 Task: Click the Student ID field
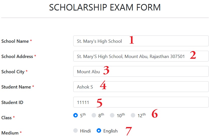[141, 102]
